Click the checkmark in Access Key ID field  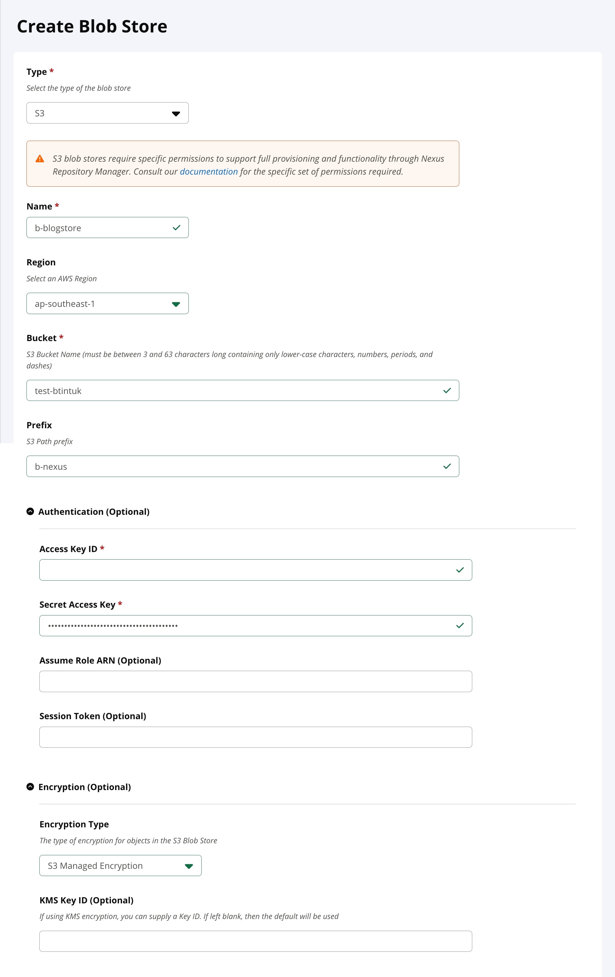pyautogui.click(x=460, y=570)
